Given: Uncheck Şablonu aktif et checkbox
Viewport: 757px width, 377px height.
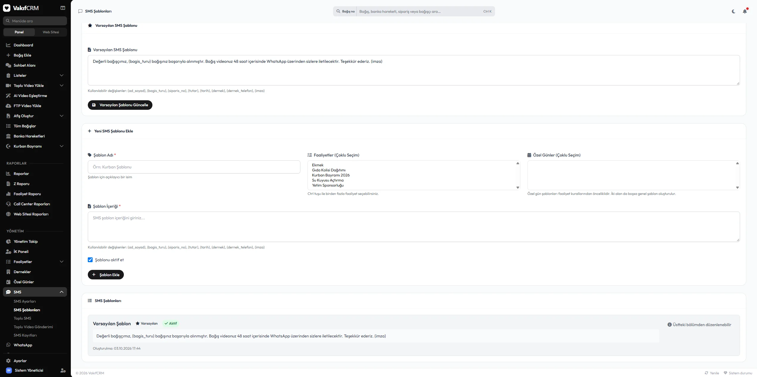Looking at the screenshot, I should tap(90, 260).
